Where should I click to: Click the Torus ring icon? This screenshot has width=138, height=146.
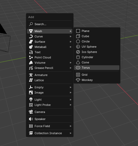tap(78, 68)
